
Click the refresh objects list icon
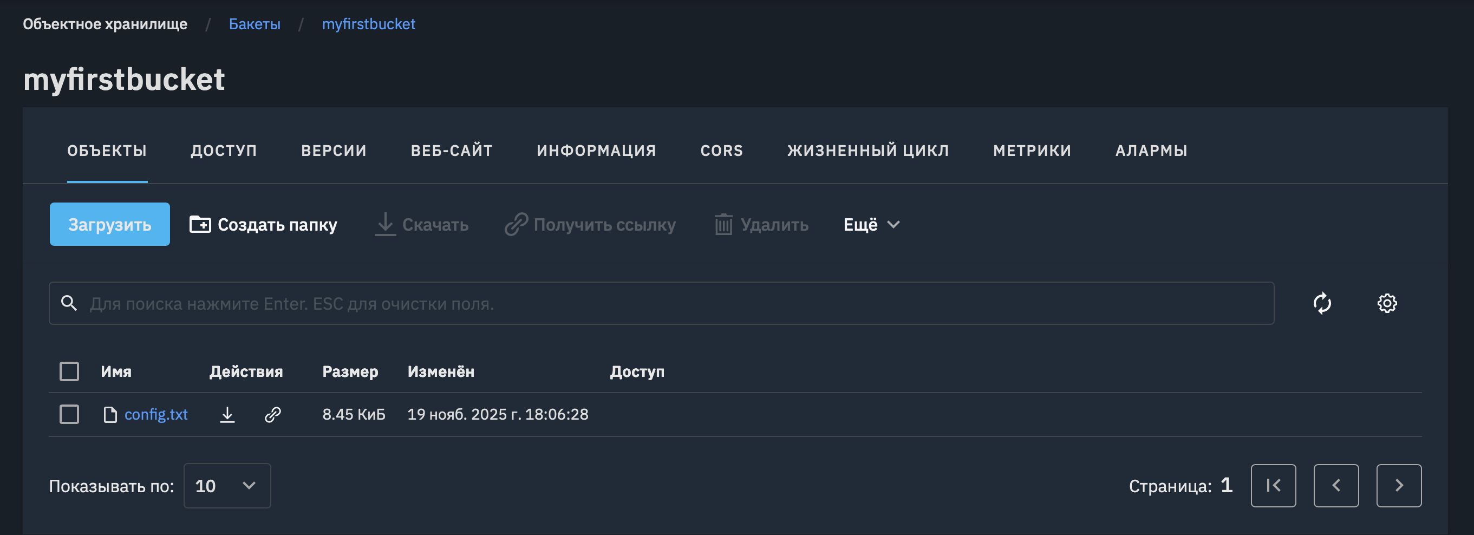[x=1322, y=303]
